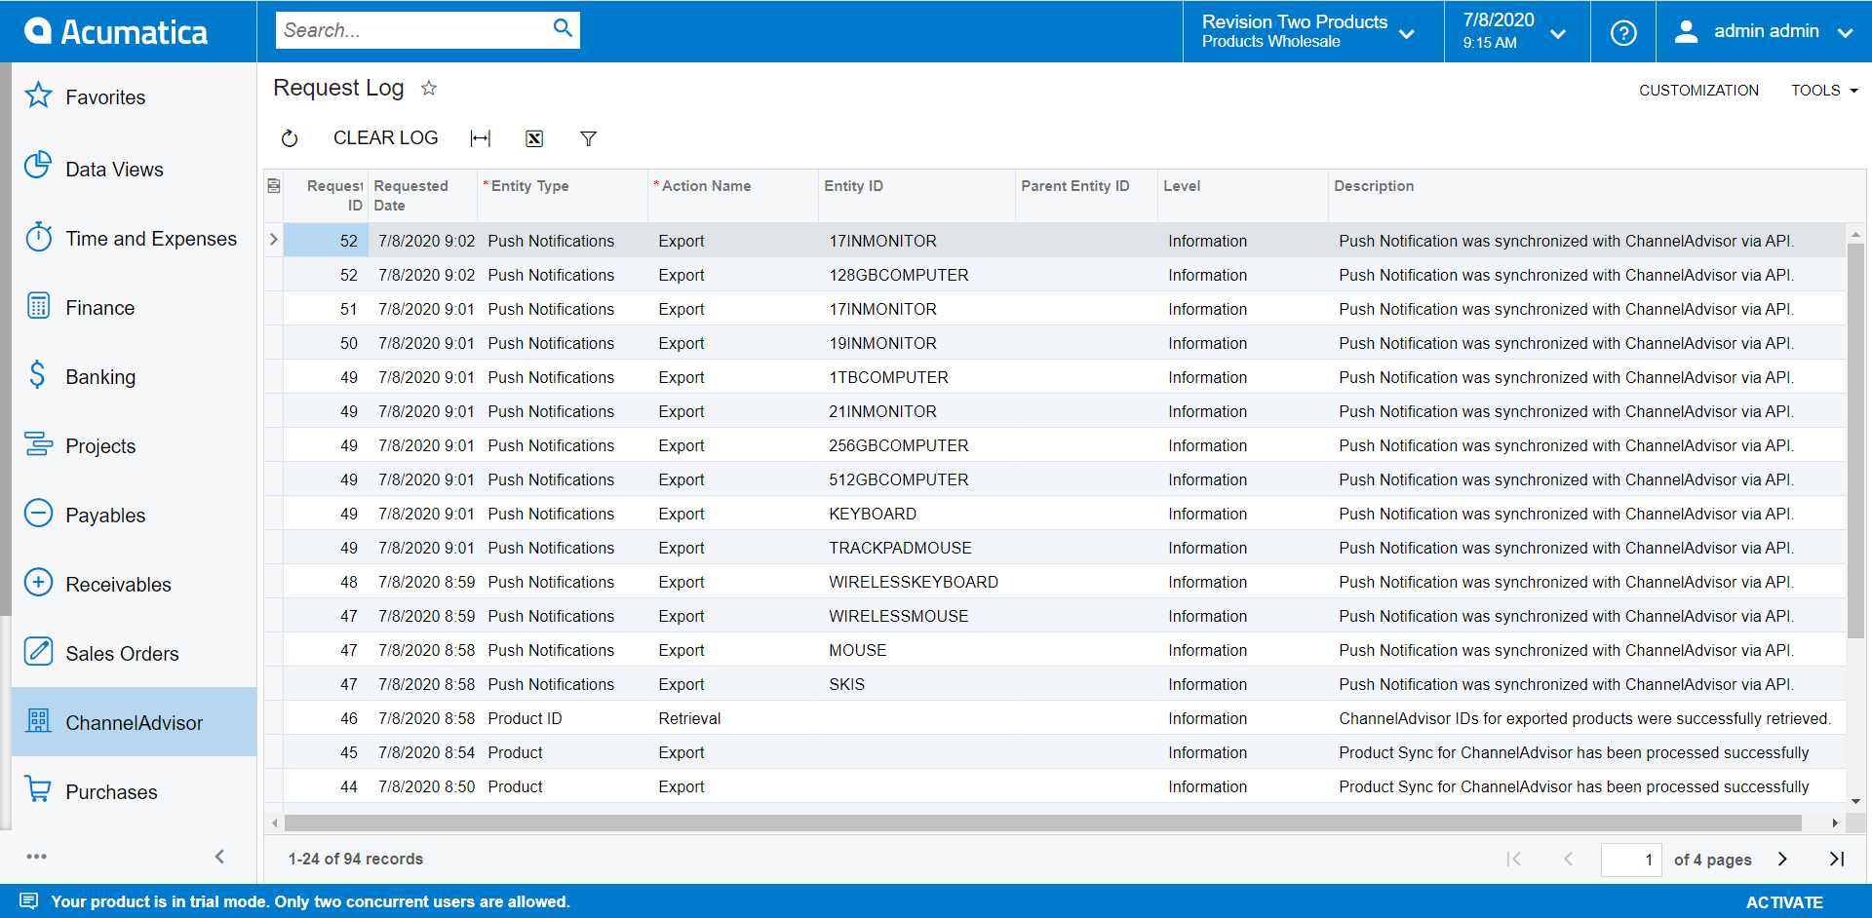The height and width of the screenshot is (918, 1872).
Task: Open Banking dollar icon
Action: [x=38, y=375]
